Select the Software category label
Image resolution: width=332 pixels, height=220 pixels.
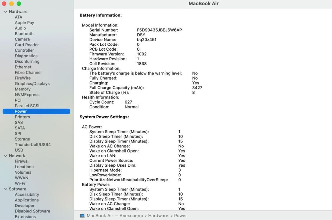pos(17,189)
